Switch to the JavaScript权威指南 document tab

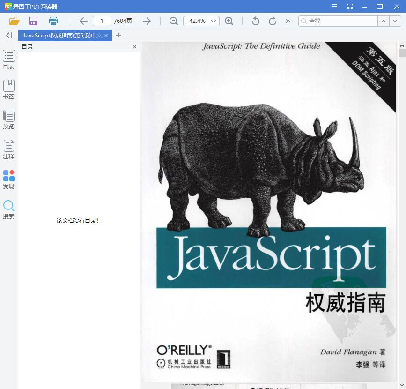coord(62,35)
